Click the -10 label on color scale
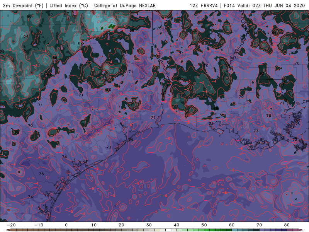The width and height of the screenshot is (309, 232). pyautogui.click(x=39, y=225)
